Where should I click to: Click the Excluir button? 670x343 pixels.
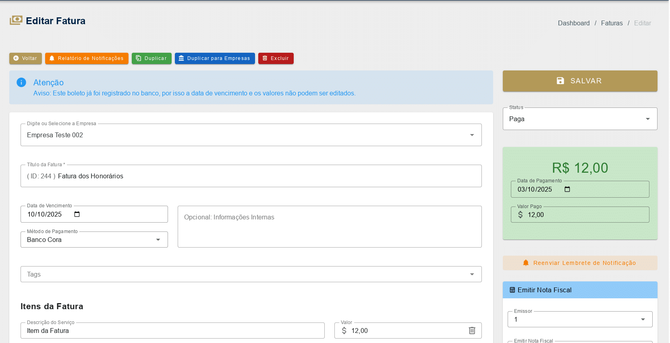pos(276,58)
